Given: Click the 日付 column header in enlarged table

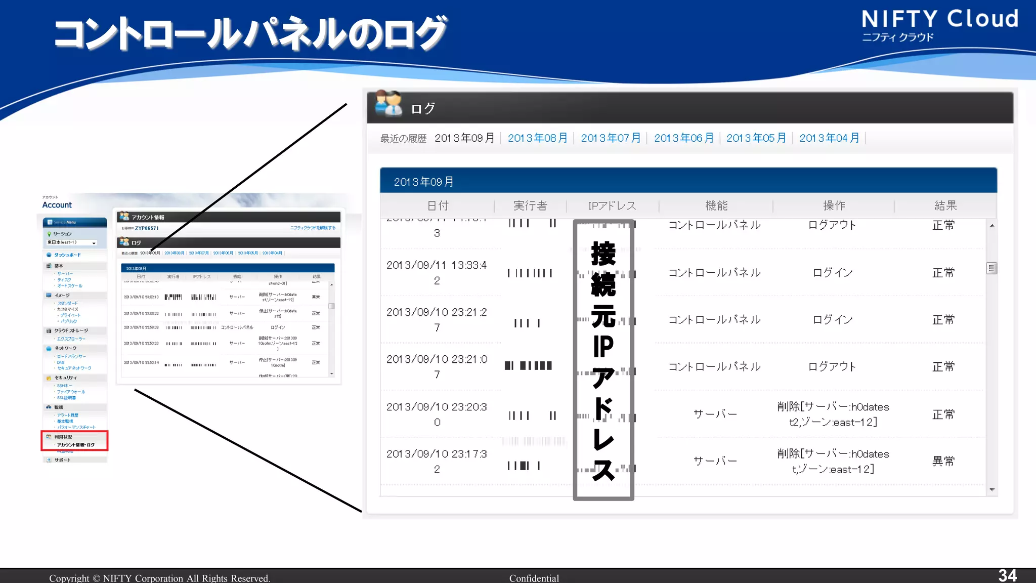Looking at the screenshot, I should (438, 205).
